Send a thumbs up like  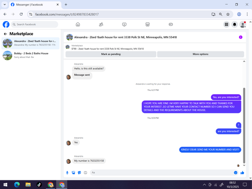click(242, 172)
